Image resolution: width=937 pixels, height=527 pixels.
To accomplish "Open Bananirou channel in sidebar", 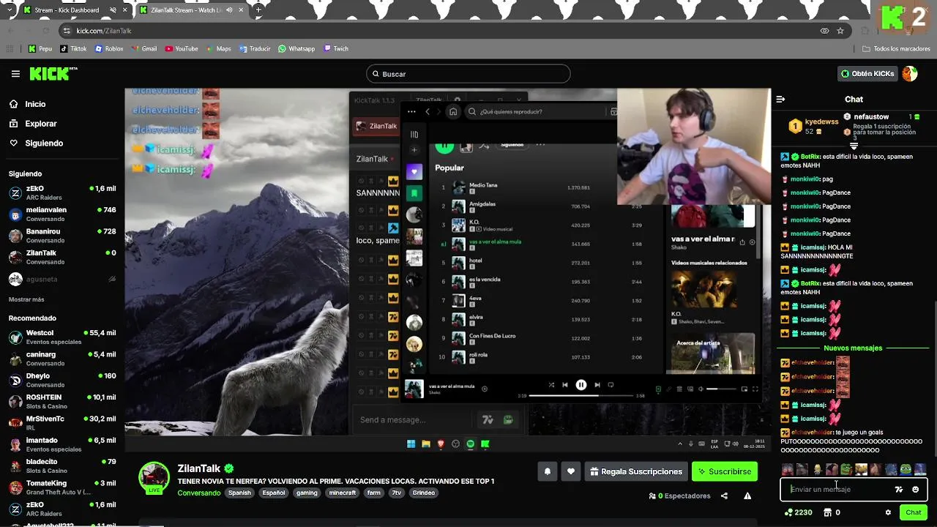I will pos(62,235).
